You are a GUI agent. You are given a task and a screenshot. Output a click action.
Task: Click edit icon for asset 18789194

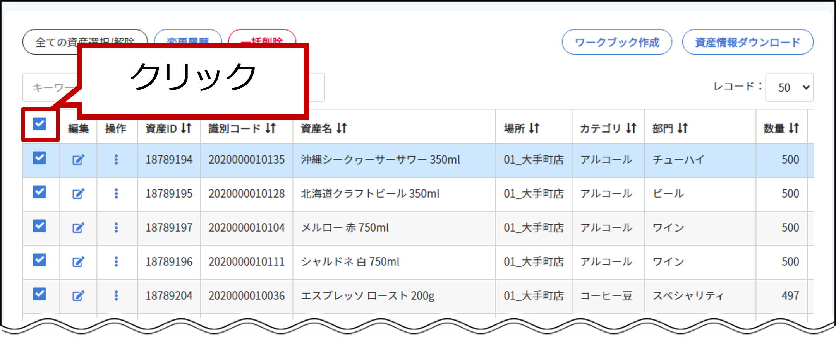pos(78,160)
